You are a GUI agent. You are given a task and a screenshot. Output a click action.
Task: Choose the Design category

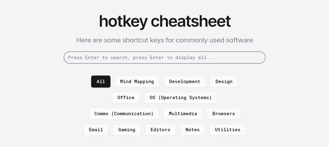224,82
